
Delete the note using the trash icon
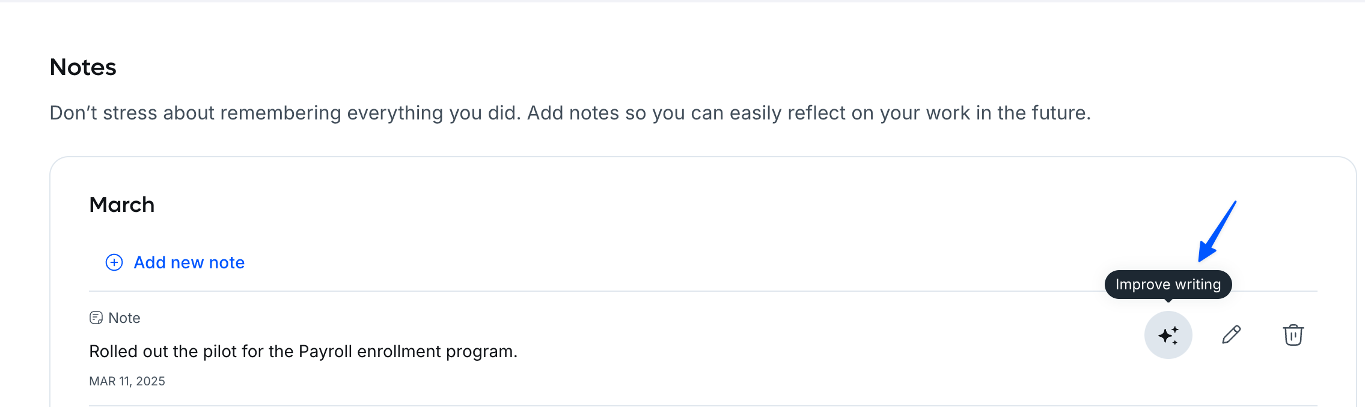click(x=1293, y=335)
